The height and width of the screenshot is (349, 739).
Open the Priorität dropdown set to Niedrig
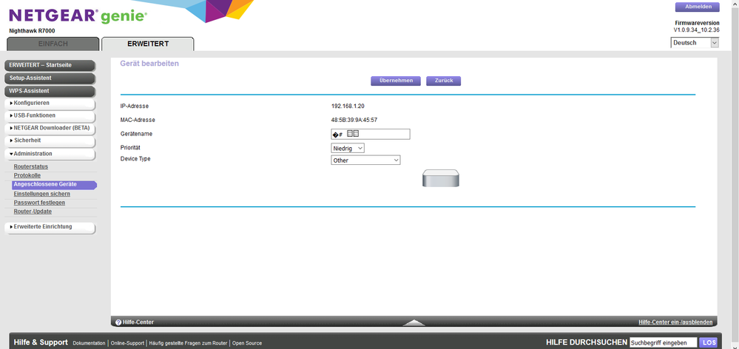point(348,149)
